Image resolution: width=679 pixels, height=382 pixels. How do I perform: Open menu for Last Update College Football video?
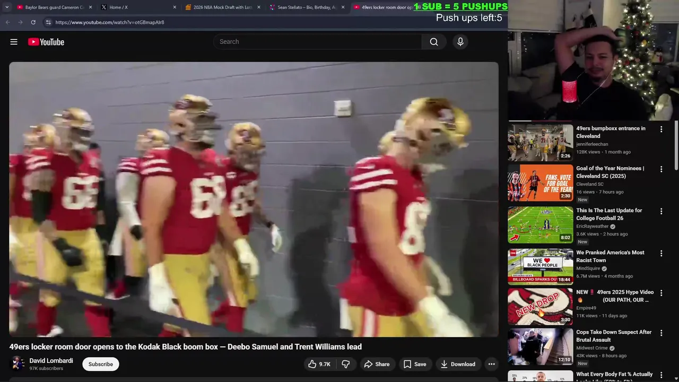pos(661,211)
